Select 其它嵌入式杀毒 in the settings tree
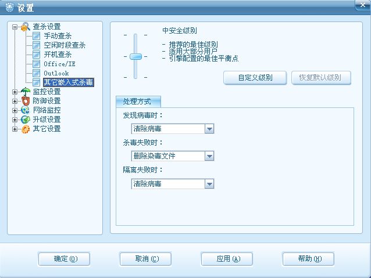371x278 pixels. 69,82
